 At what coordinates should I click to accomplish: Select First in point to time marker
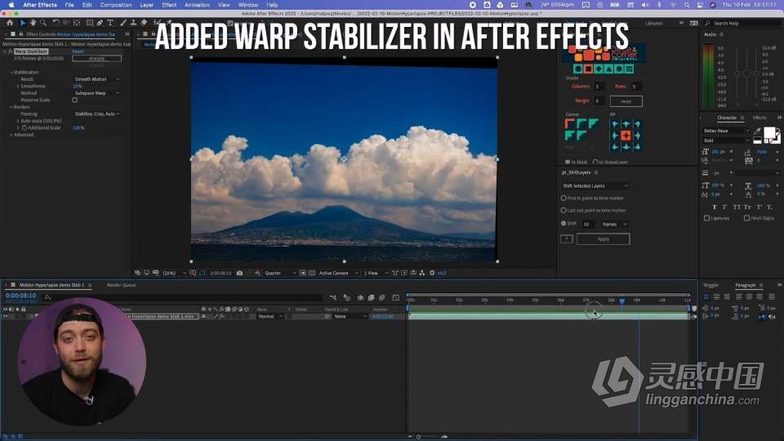pyautogui.click(x=563, y=198)
